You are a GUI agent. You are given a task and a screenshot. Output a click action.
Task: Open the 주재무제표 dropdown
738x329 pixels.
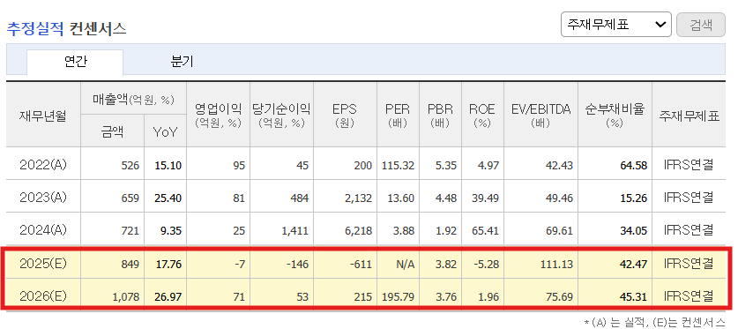coord(615,25)
